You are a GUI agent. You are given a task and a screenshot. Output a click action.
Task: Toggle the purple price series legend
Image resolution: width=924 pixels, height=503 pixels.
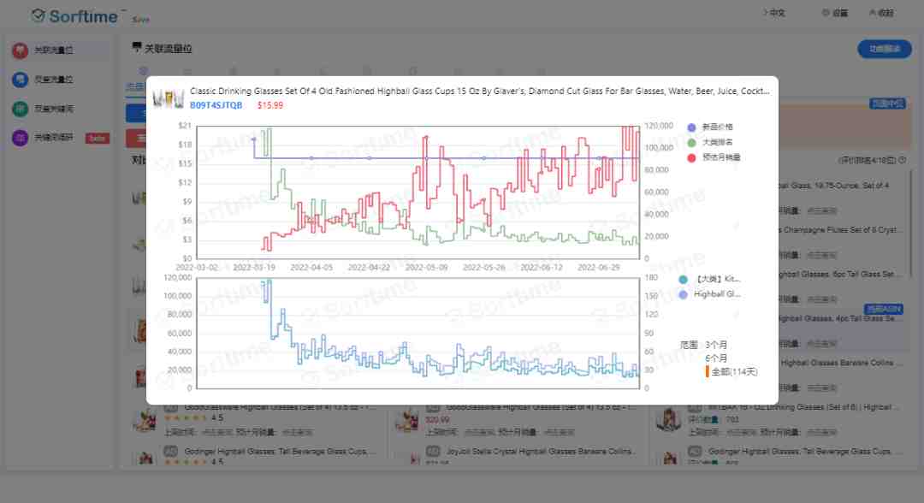710,127
